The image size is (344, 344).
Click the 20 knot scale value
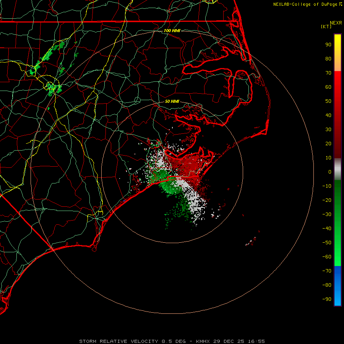[x=328, y=143]
